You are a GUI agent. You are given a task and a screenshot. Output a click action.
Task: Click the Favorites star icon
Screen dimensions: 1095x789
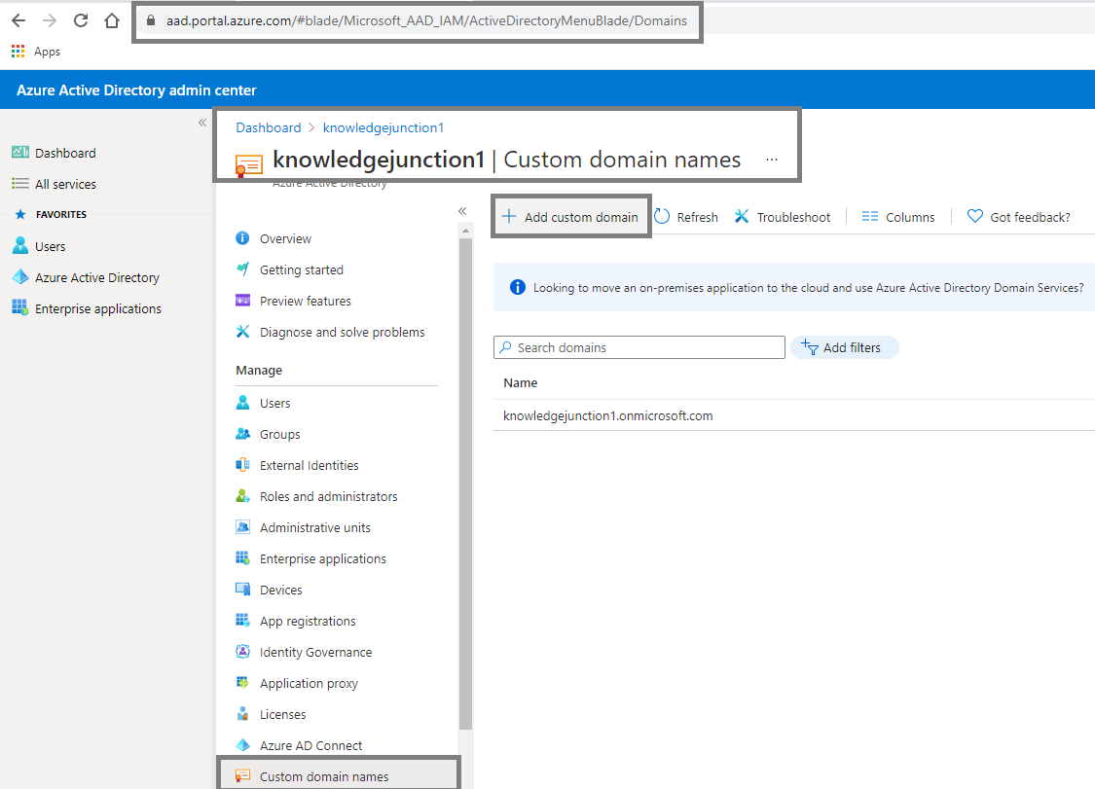coord(20,214)
